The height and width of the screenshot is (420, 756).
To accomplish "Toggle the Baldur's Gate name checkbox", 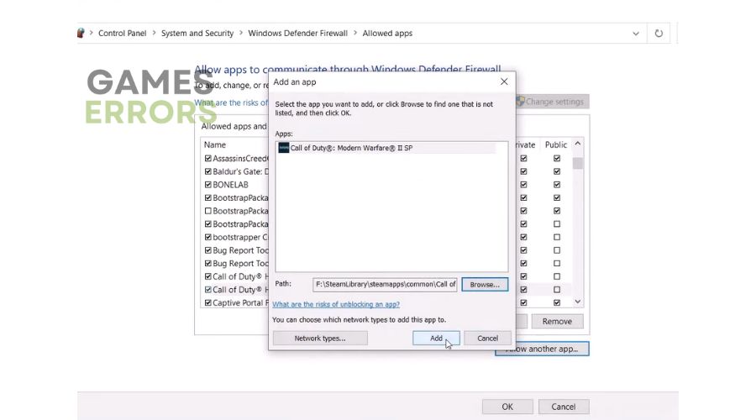I will point(207,171).
